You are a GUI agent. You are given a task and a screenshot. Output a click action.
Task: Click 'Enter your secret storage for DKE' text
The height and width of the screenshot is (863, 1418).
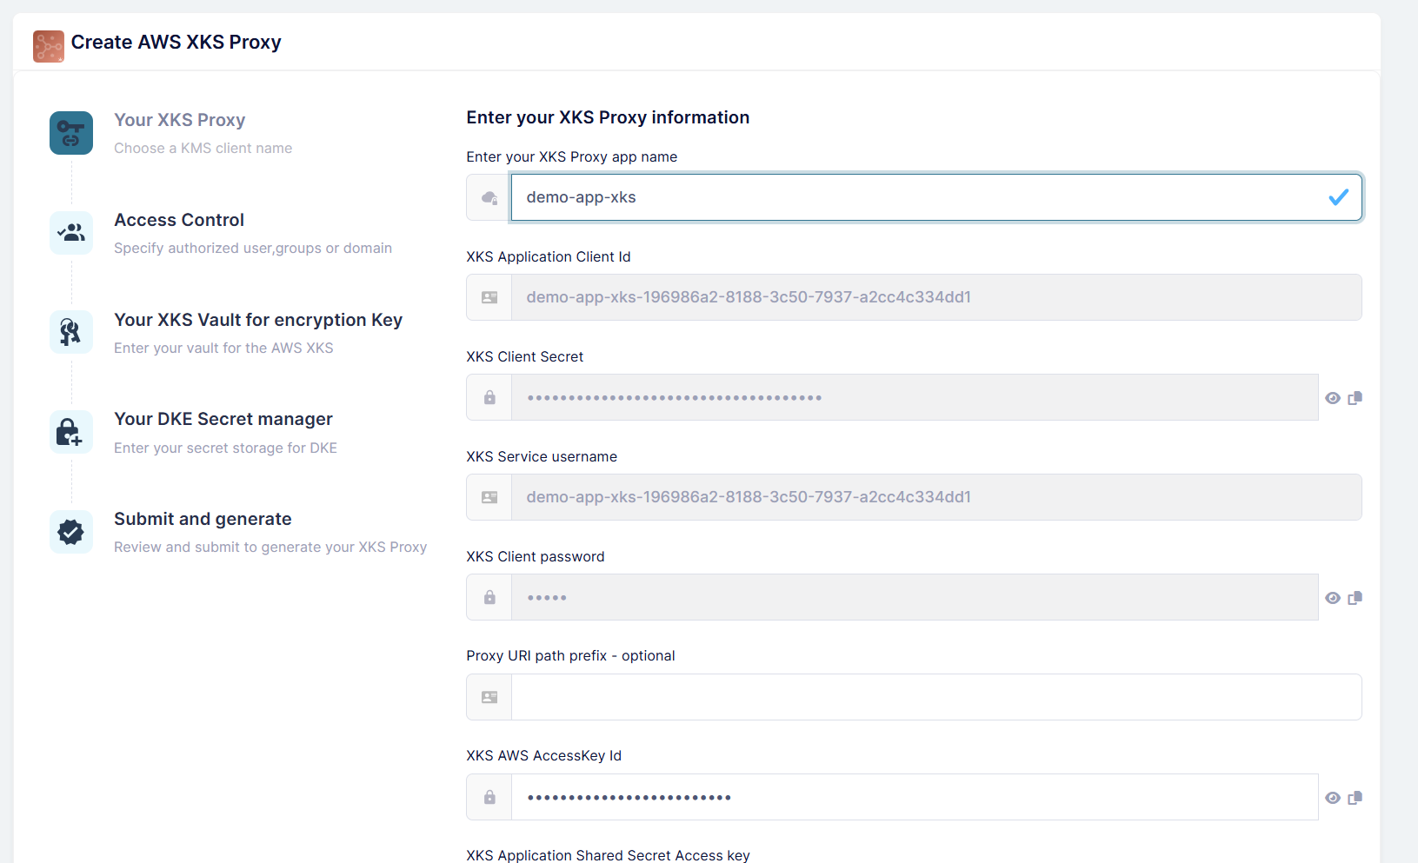tap(225, 448)
